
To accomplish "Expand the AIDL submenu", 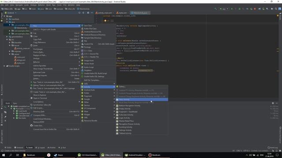I will (98, 84).
